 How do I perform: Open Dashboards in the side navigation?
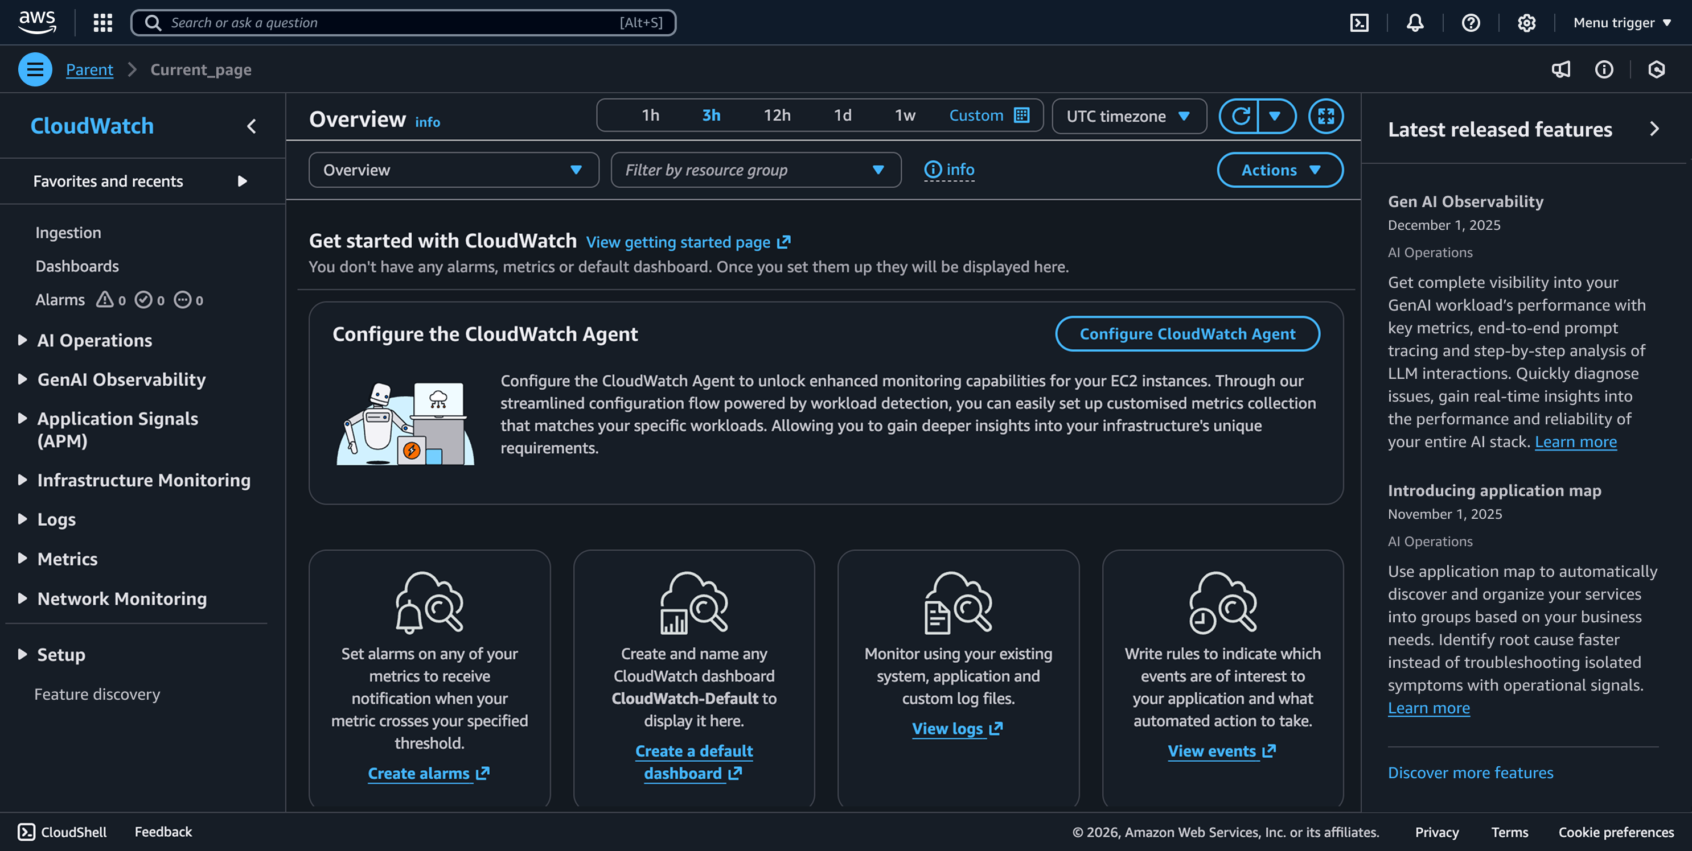[77, 266]
